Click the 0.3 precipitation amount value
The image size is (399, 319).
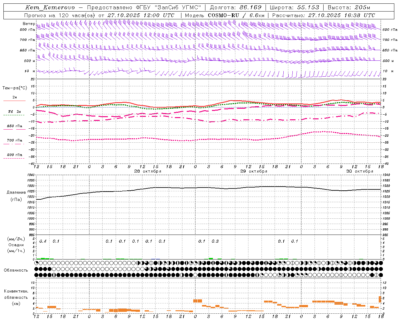pyautogui.click(x=215, y=241)
